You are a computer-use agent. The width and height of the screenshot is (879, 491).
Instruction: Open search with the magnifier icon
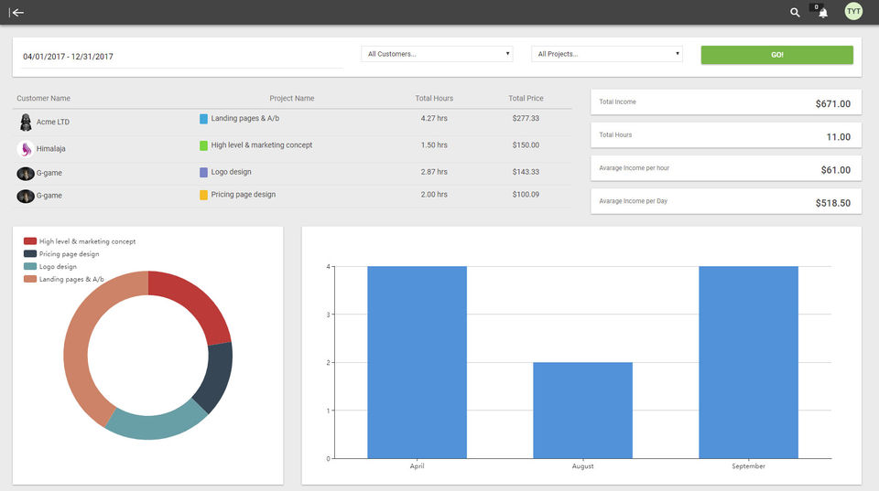click(795, 13)
